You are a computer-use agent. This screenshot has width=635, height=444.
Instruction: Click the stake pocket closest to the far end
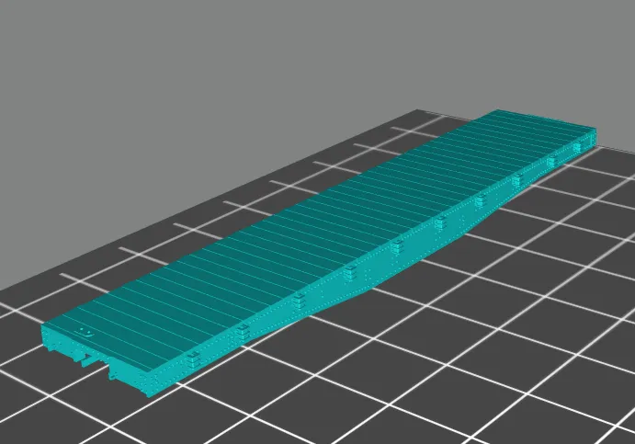point(579,146)
